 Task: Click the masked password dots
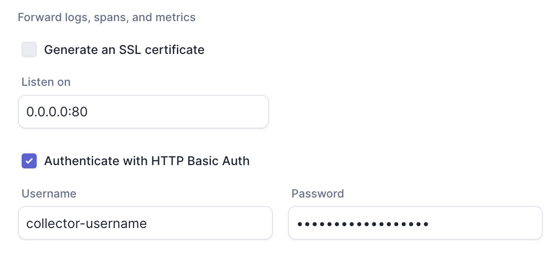click(x=362, y=224)
